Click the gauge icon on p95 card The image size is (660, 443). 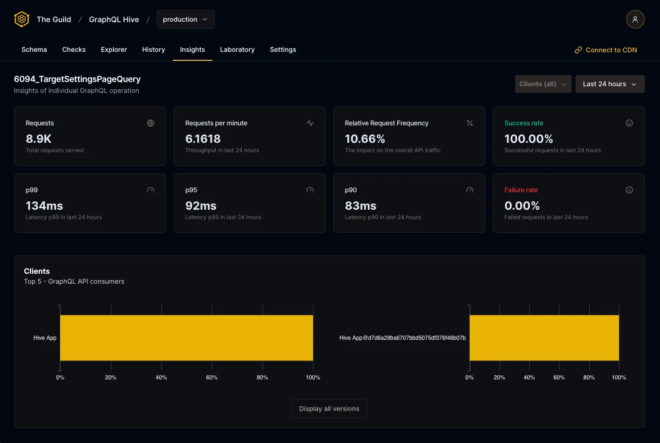tap(310, 190)
